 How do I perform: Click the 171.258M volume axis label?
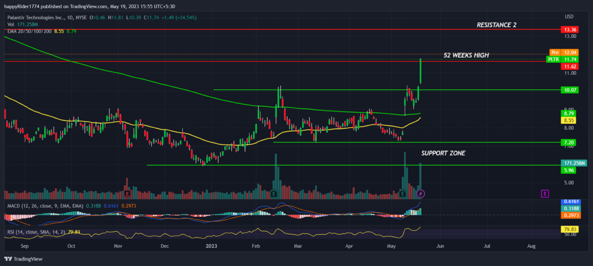coord(573,163)
